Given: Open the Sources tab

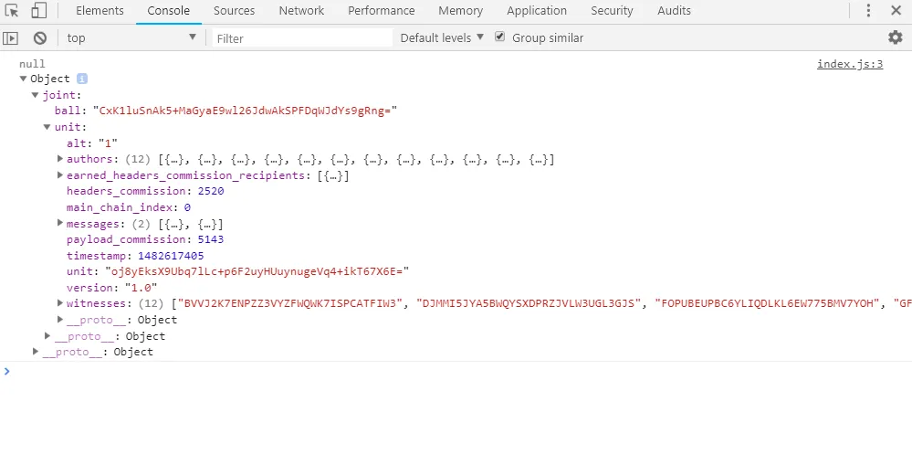Looking at the screenshot, I should [235, 10].
